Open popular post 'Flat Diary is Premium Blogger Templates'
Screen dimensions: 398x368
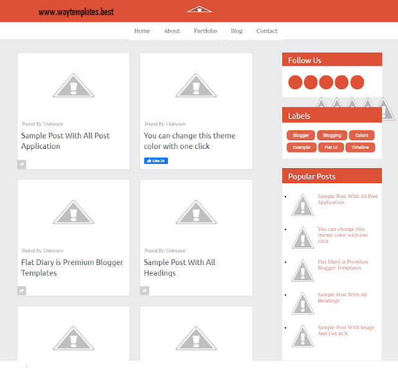tap(343, 265)
